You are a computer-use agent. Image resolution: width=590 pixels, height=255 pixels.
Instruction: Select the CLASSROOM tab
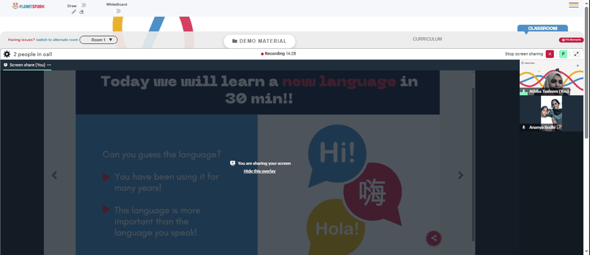(x=542, y=28)
